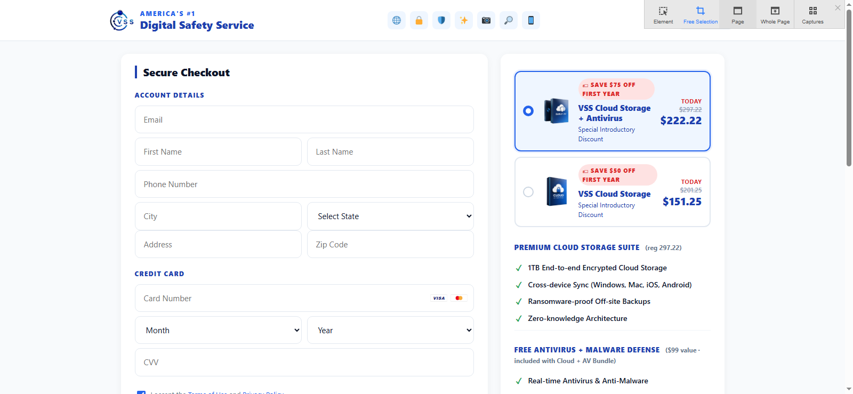
Task: Click the globe icon in the header
Action: point(397,20)
